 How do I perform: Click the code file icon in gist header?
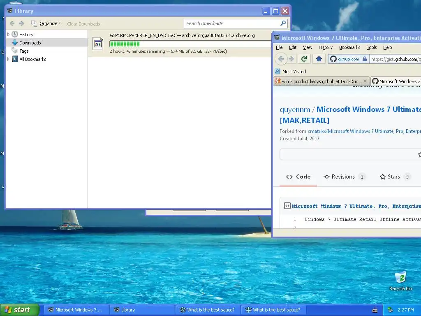click(x=287, y=206)
